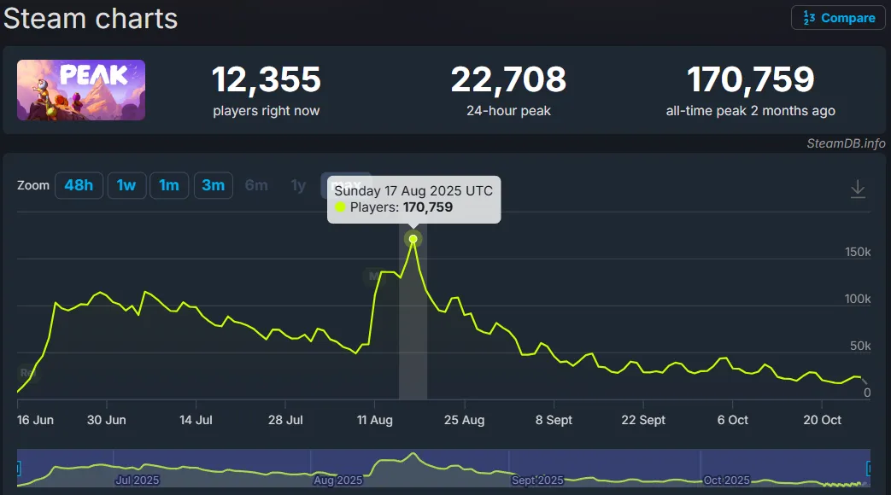Click the 50k y-axis label
Viewport: 891px width, 495px height.
[860, 346]
